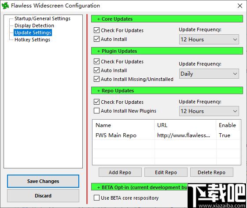Image resolution: width=247 pixels, height=208 pixels.
Task: Toggle the BETA Opt-in section header
Action: click(x=139, y=187)
